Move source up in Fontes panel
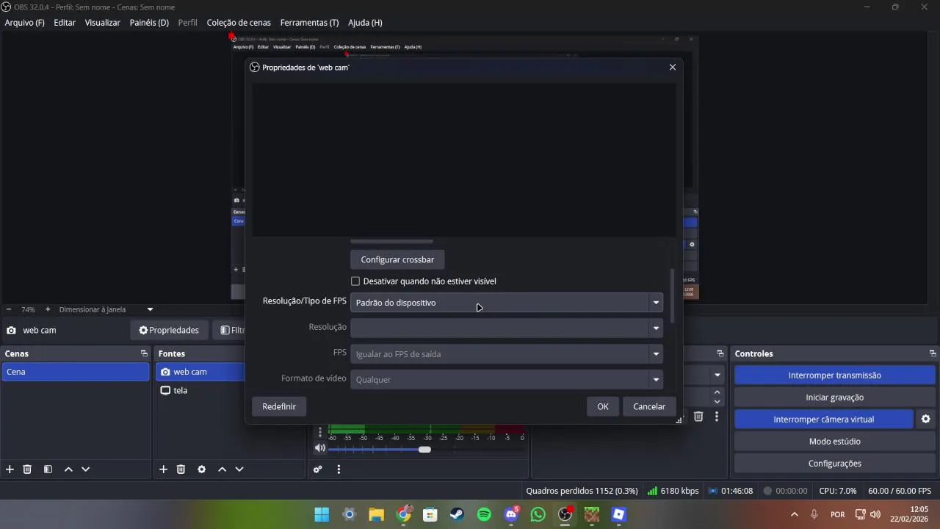This screenshot has width=940, height=529. 222,469
